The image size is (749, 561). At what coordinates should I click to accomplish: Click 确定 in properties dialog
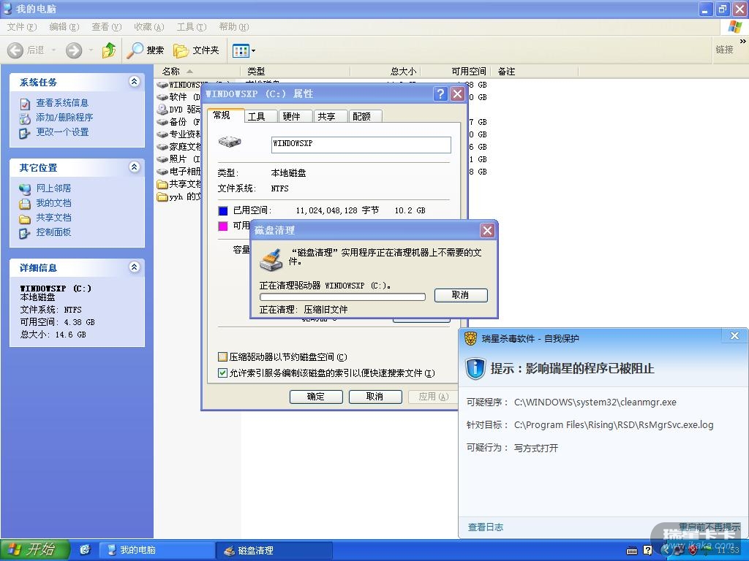click(x=316, y=397)
